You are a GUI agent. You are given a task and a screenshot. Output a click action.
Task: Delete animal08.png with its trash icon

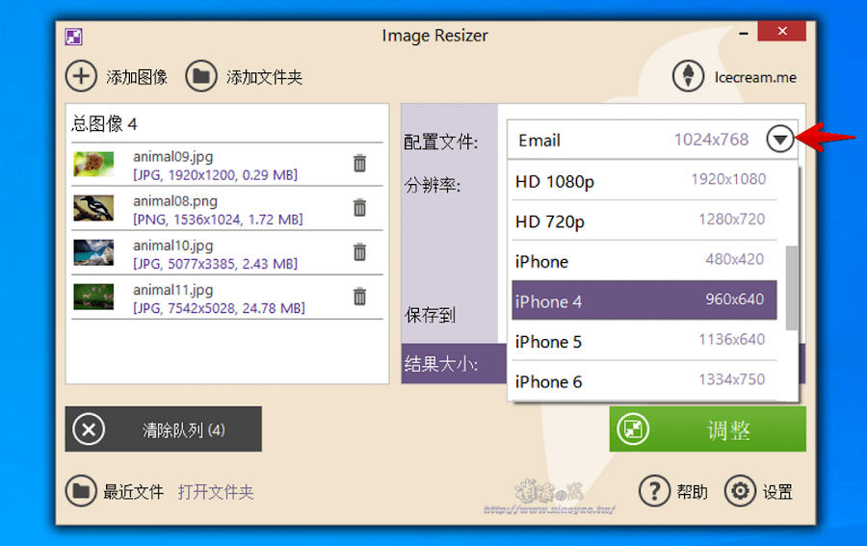[360, 208]
